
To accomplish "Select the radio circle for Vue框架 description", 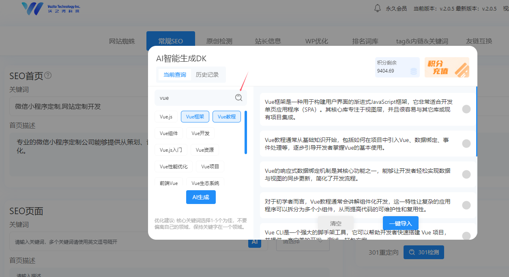I will pyautogui.click(x=466, y=109).
